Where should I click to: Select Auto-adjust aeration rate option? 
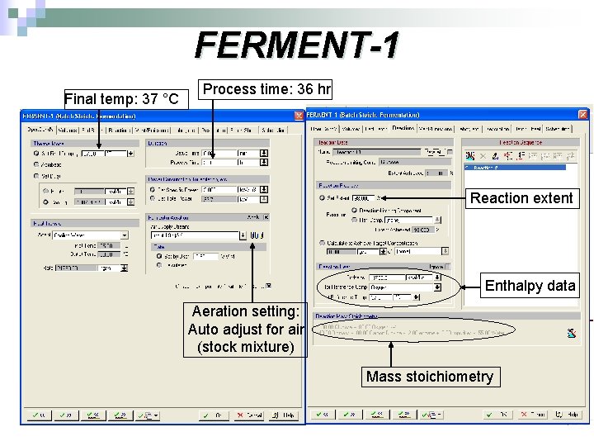tap(159, 265)
